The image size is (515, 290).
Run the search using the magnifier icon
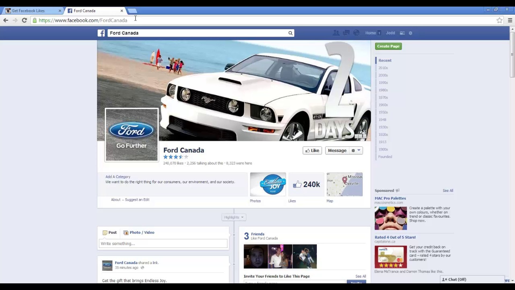290,33
